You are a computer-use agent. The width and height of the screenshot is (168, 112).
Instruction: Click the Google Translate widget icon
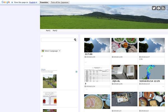coord(43,51)
